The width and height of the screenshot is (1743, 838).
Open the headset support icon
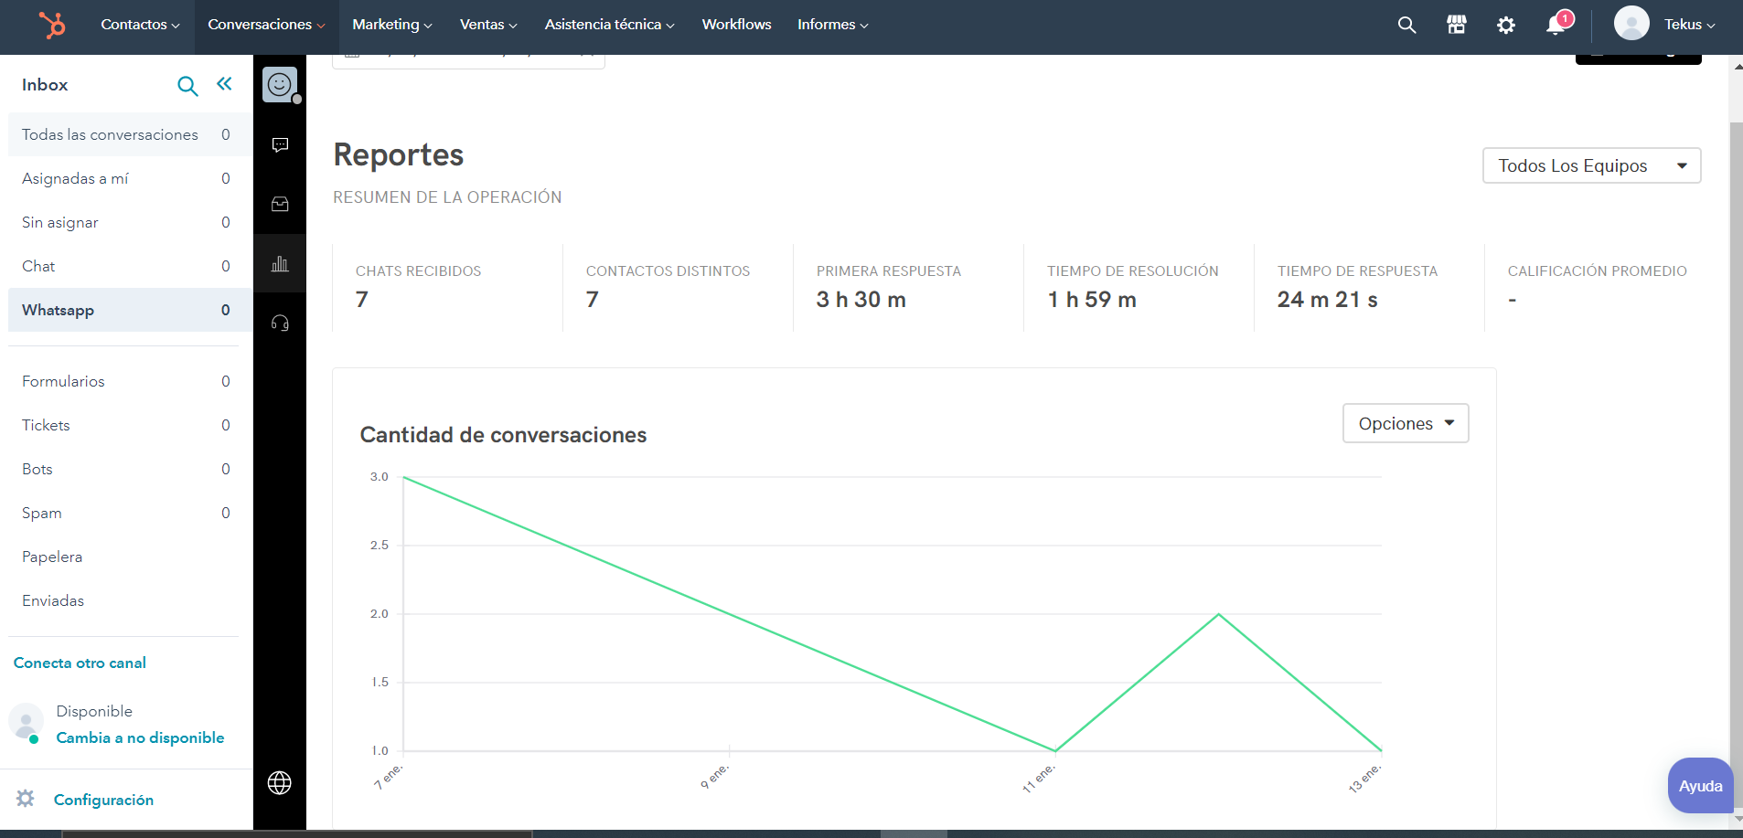[280, 323]
